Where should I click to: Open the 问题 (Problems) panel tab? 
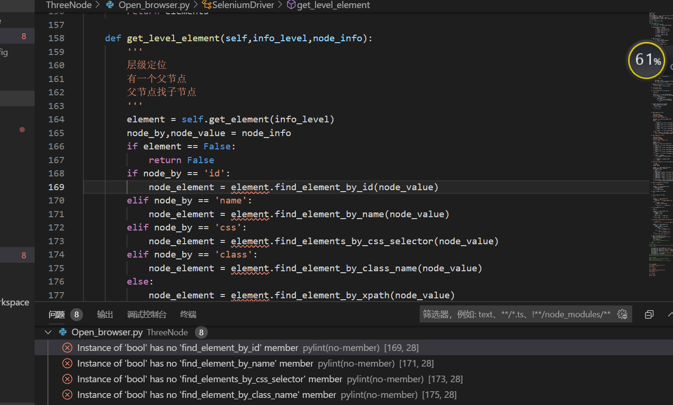click(56, 314)
